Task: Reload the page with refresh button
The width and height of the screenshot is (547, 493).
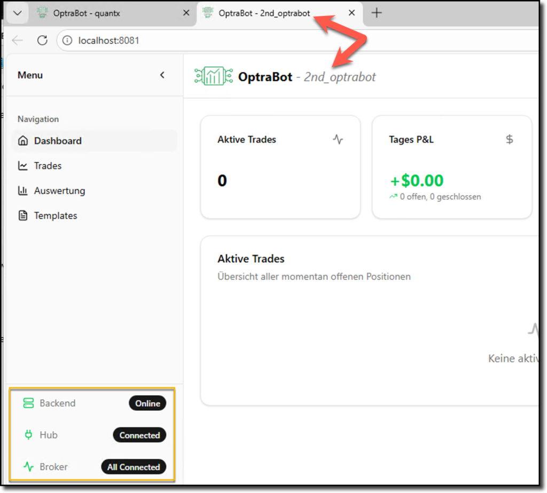Action: pos(42,40)
